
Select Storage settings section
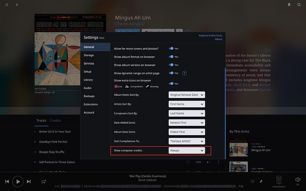point(95,55)
